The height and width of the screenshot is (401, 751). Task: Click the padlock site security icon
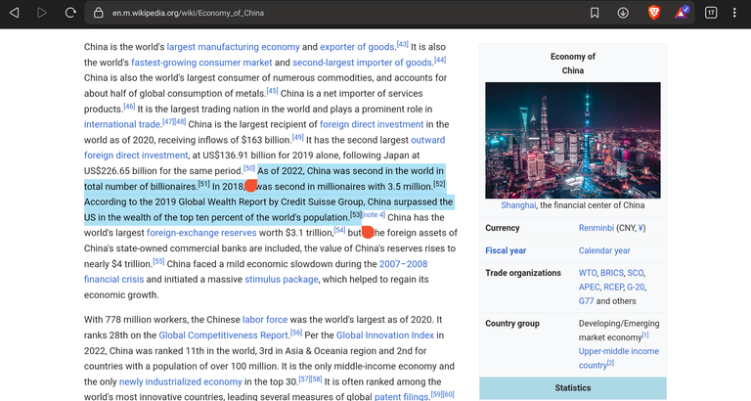[x=98, y=13]
